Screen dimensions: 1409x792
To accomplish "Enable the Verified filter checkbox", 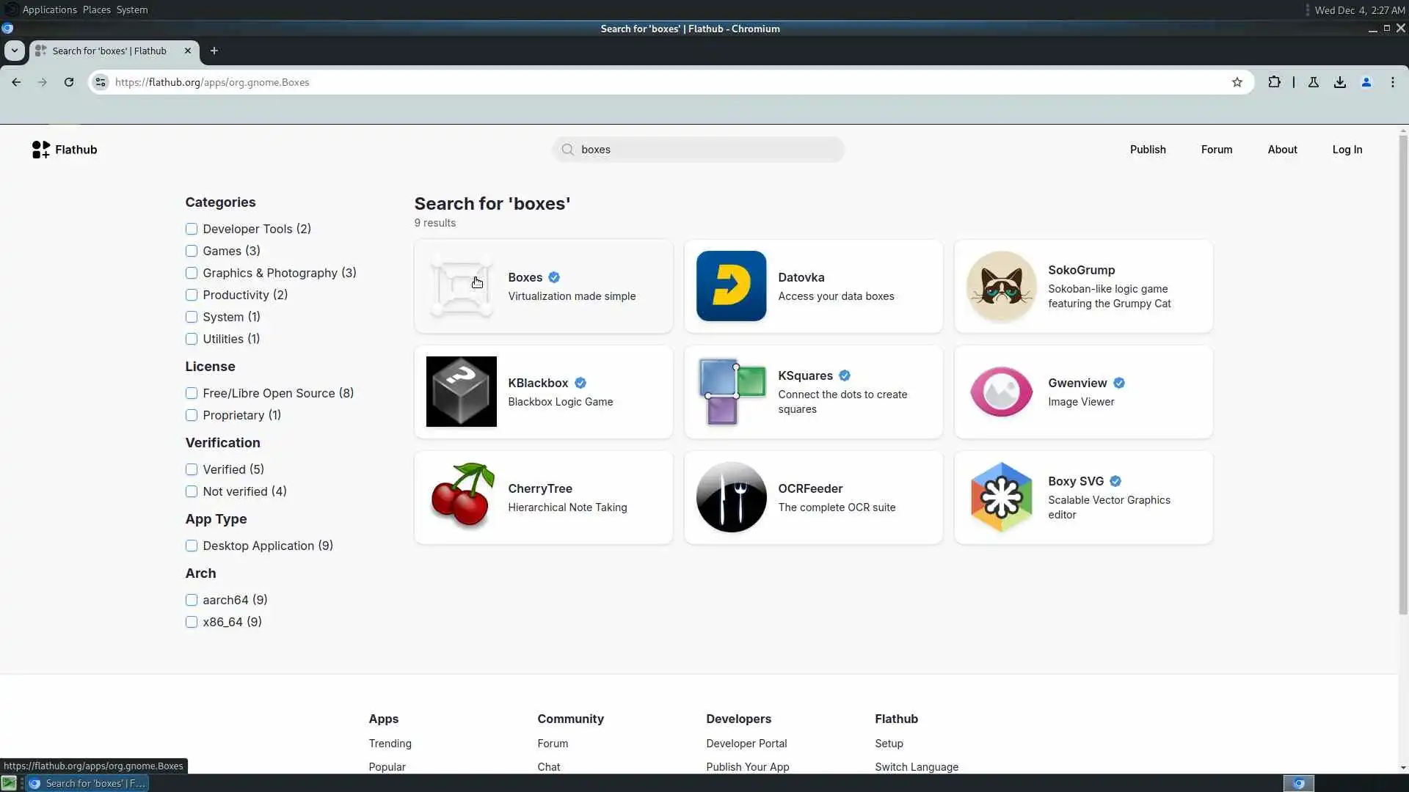I will (192, 469).
